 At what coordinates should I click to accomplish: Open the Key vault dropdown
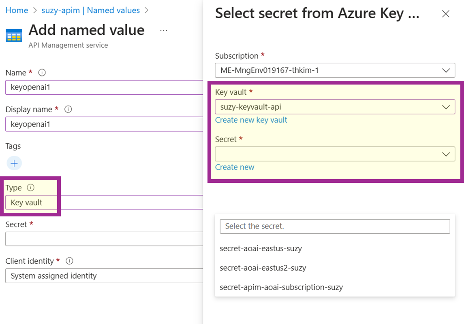(x=335, y=107)
